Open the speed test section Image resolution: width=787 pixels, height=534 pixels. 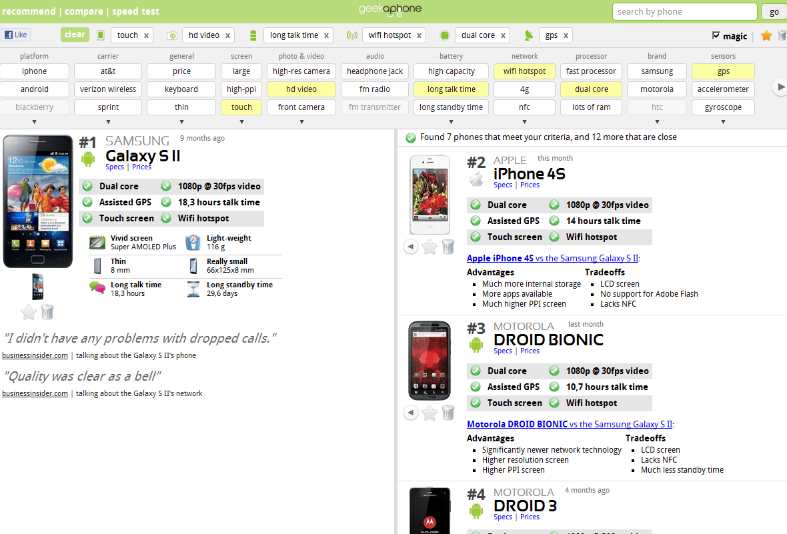tap(135, 11)
